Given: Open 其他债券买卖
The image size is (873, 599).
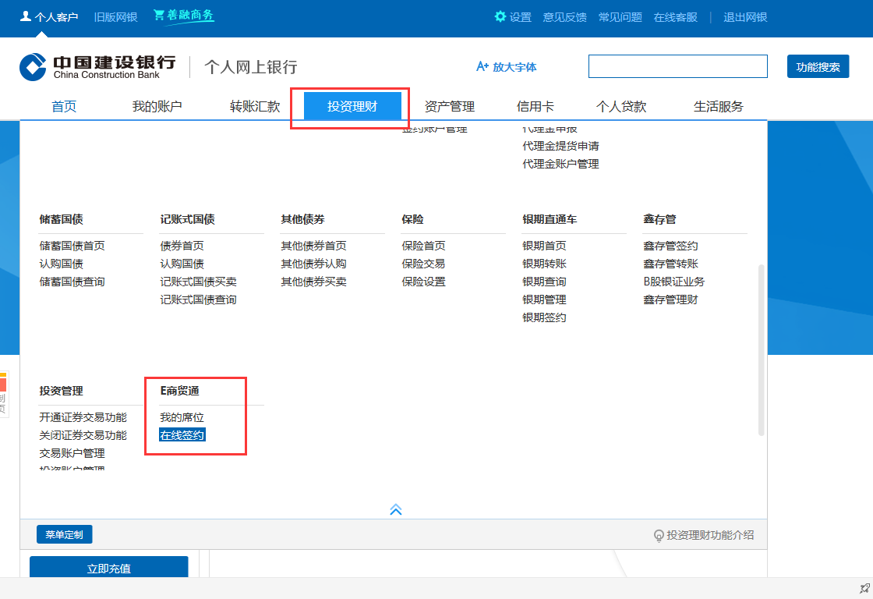Looking at the screenshot, I should click(313, 282).
